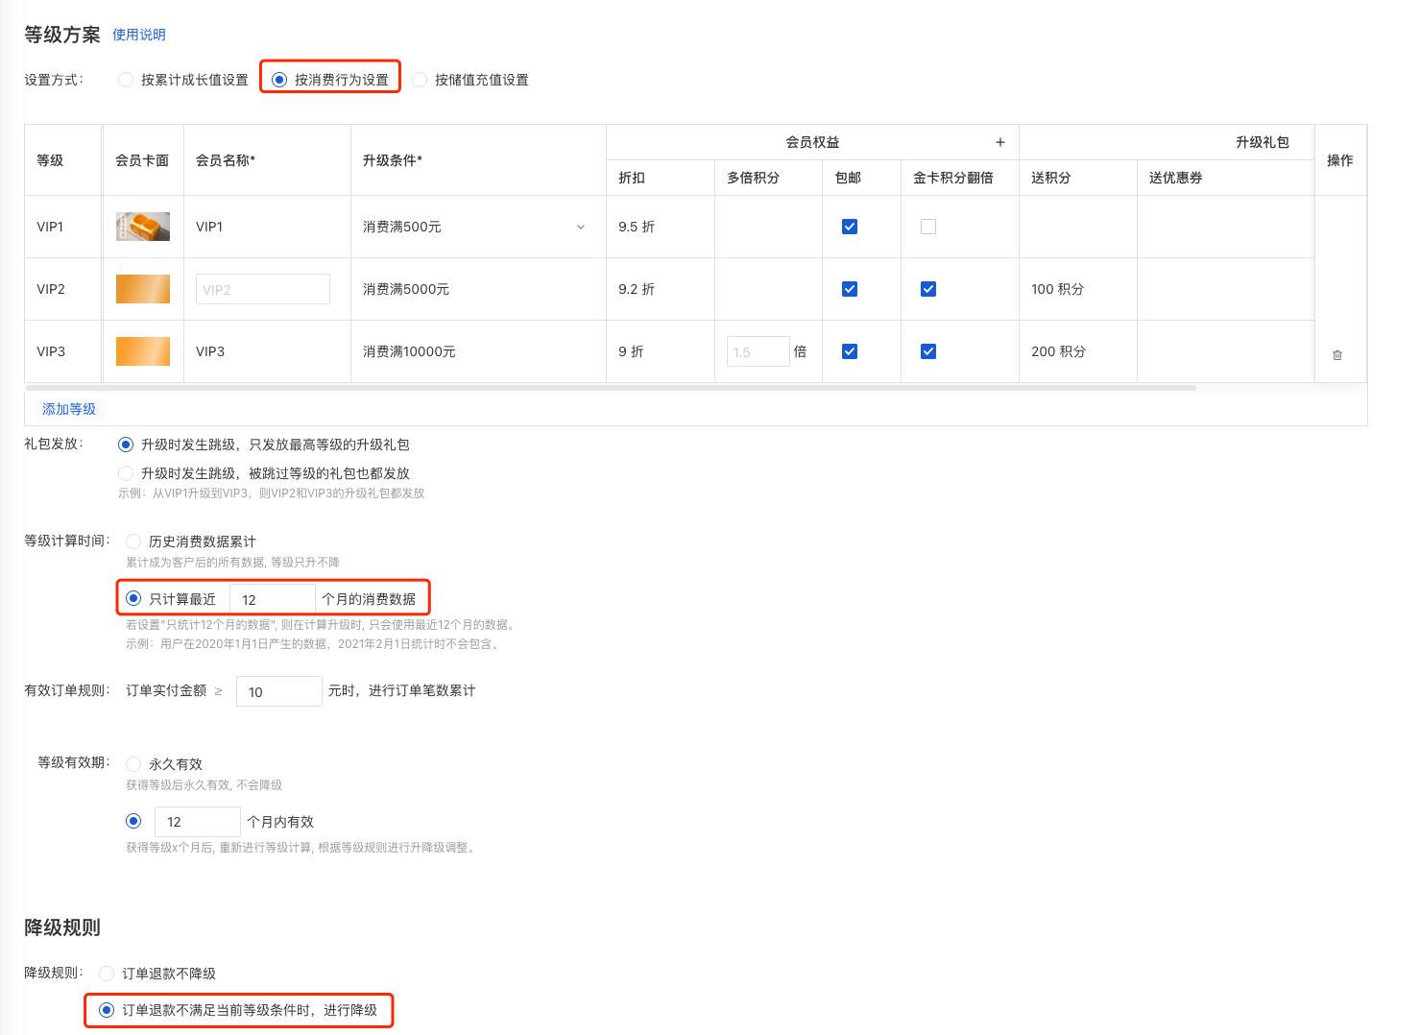Toggle VIP3 包邮 checkbox

click(x=850, y=351)
